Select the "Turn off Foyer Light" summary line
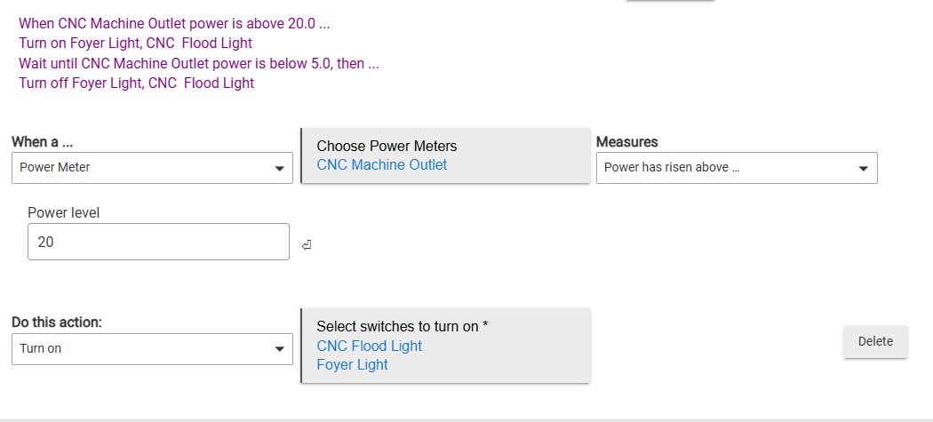Image resolution: width=933 pixels, height=422 pixels. pos(136,84)
